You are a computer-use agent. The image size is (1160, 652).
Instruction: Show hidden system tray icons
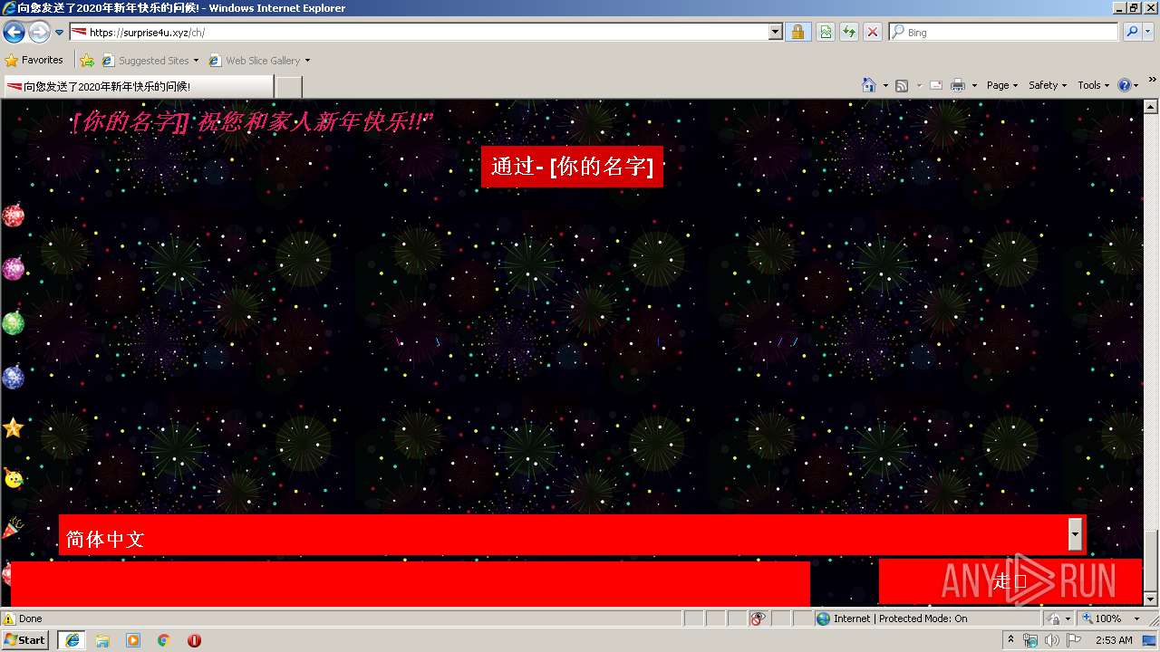tap(1010, 640)
